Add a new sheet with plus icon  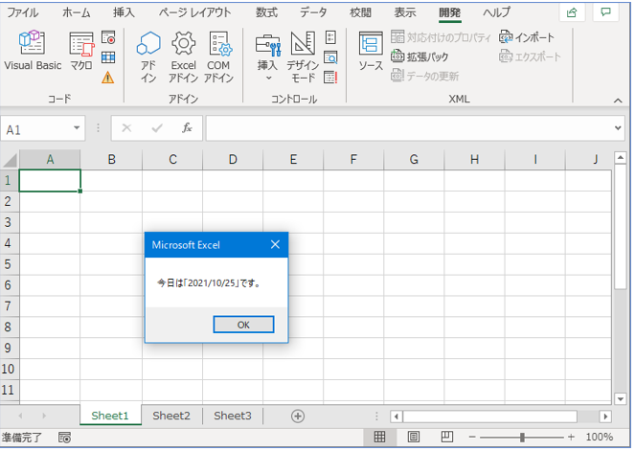coord(298,416)
